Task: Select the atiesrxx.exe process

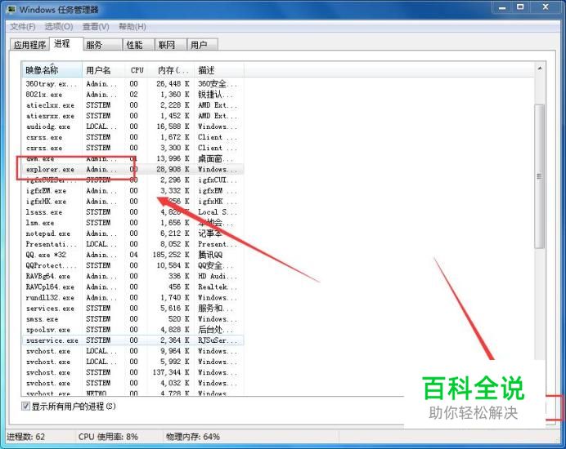Action: pyautogui.click(x=133, y=116)
